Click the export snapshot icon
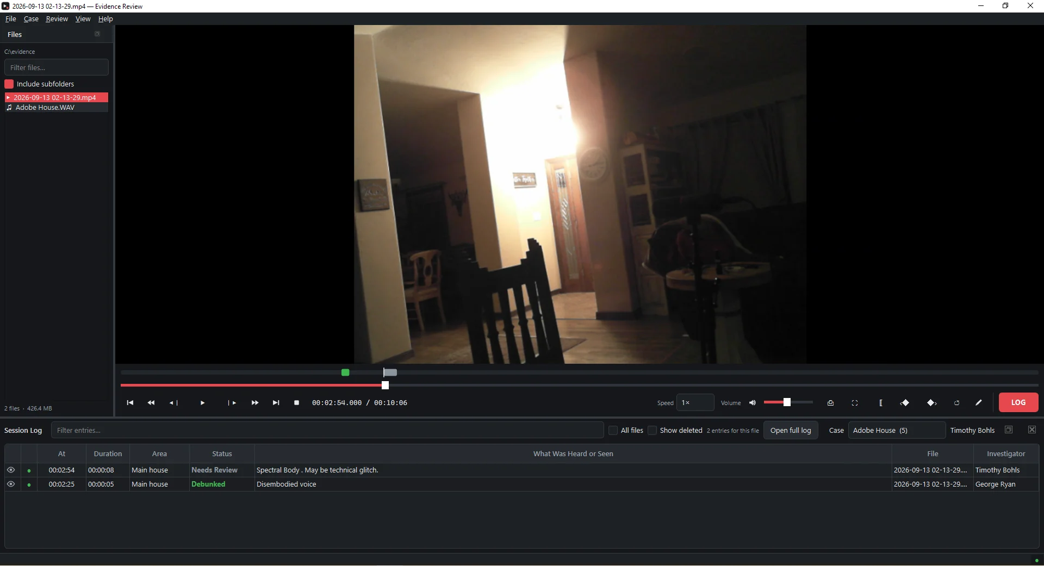 coord(830,403)
